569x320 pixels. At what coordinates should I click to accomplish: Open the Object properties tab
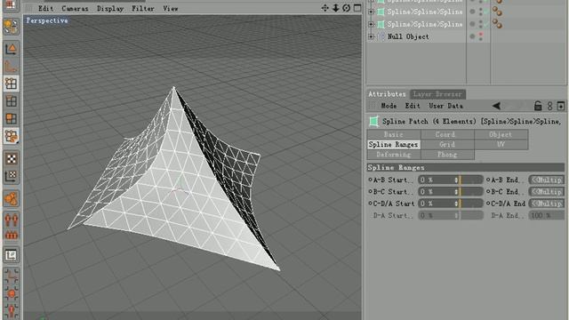click(x=501, y=134)
